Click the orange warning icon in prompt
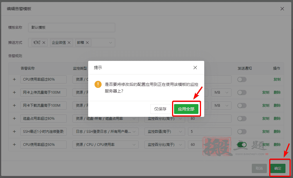The height and width of the screenshot is (178, 293). tap(98, 84)
